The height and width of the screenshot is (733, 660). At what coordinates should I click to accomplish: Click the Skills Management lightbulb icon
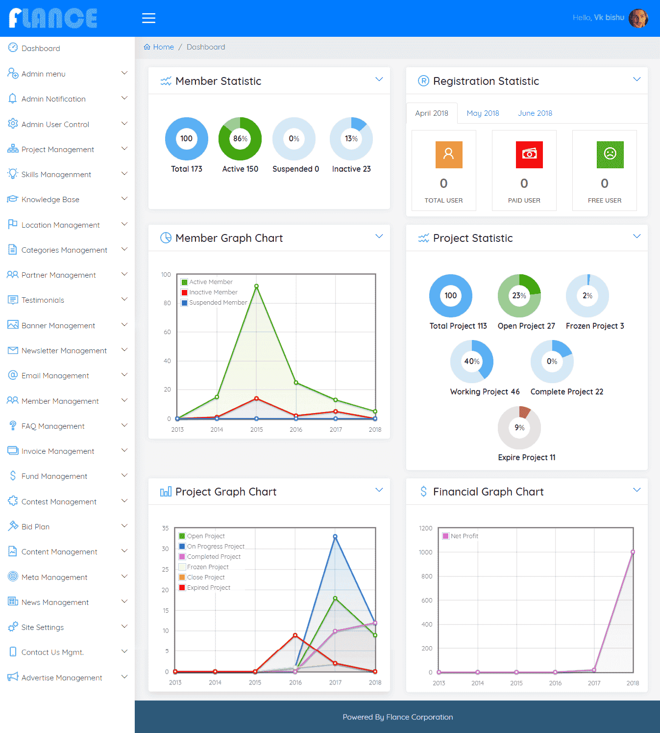13,174
